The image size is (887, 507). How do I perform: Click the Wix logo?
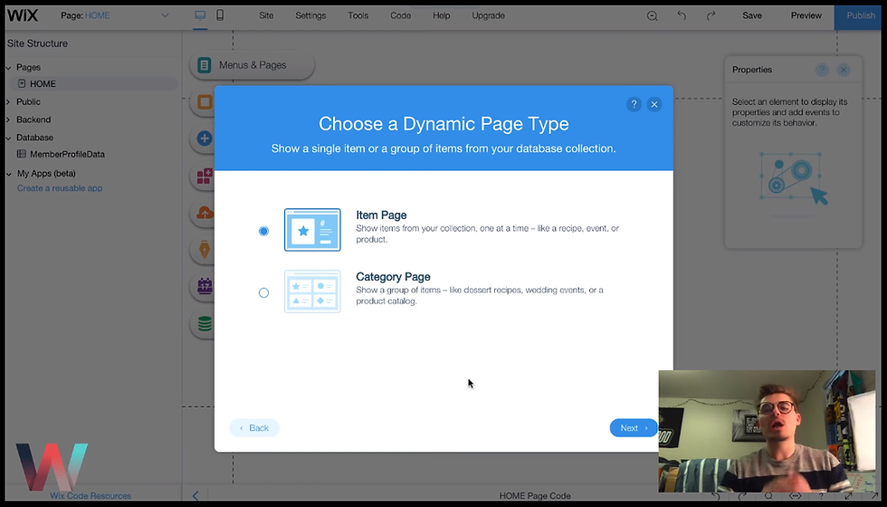pos(22,15)
